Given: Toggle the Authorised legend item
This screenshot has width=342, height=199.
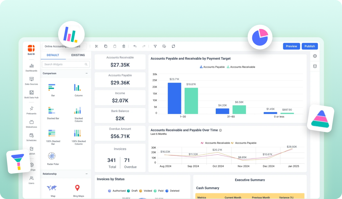Looking at the screenshot, I should [117, 191].
